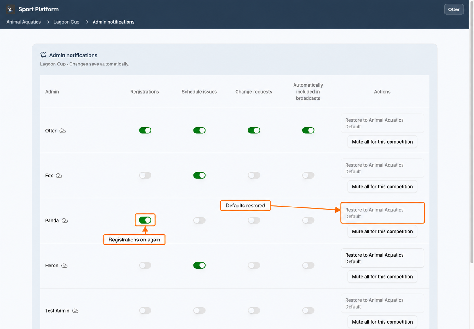Click the Admin notifications breadcrumb text
Image resolution: width=474 pixels, height=329 pixels.
click(113, 22)
